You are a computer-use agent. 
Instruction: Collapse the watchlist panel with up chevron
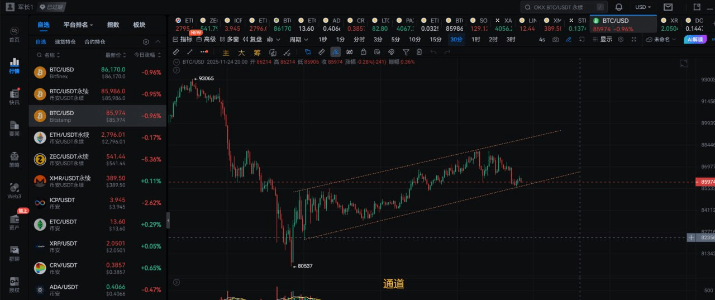158,42
